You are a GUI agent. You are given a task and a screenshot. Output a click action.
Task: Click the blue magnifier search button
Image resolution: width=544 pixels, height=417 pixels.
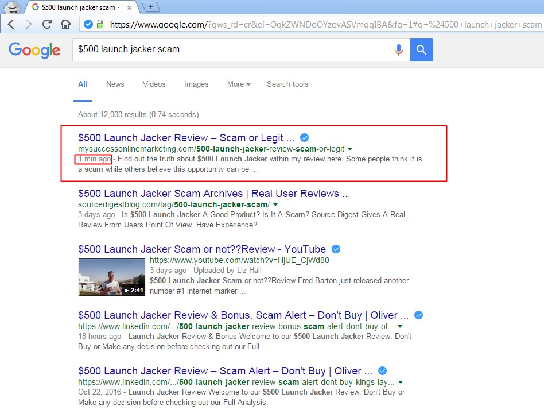tap(422, 50)
